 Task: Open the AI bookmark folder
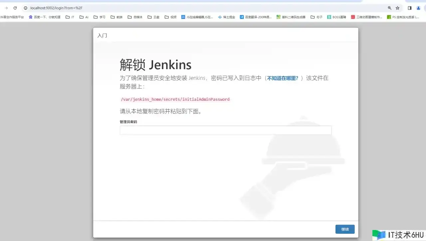tap(84, 17)
